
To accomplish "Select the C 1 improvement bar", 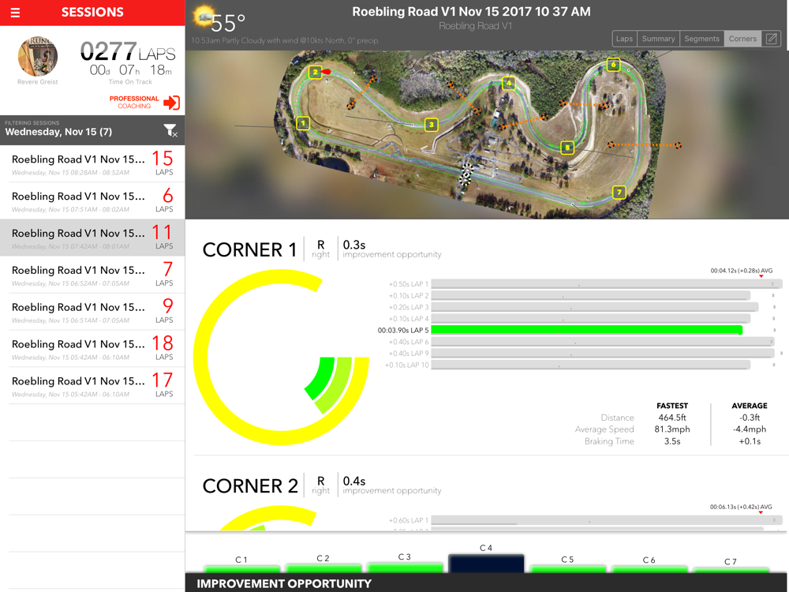I will pos(241,569).
